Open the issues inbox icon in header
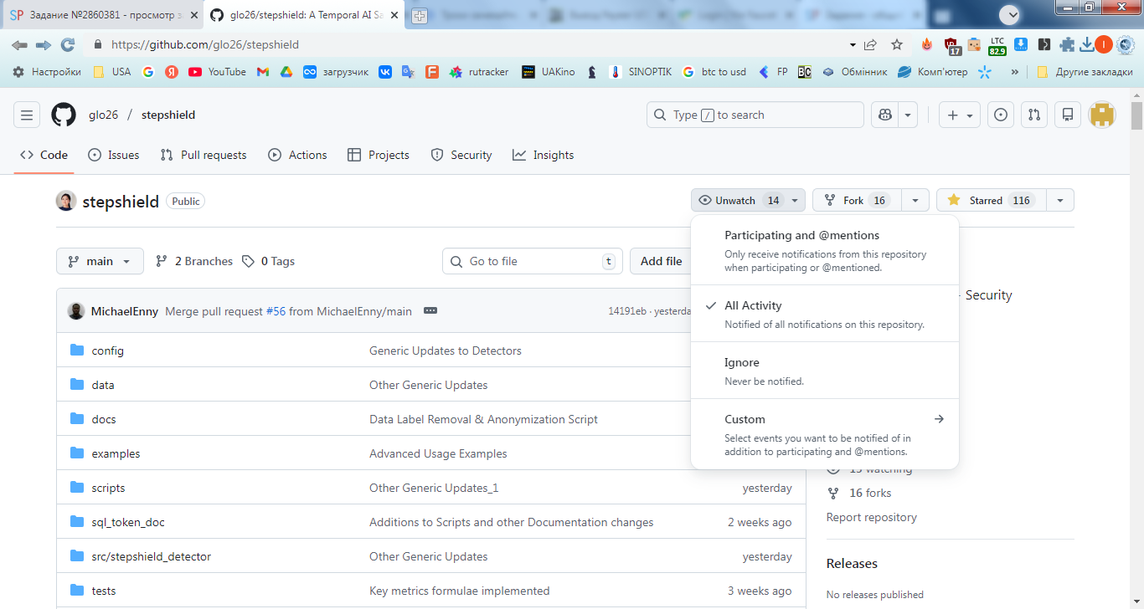Image resolution: width=1144 pixels, height=609 pixels. 1001,115
